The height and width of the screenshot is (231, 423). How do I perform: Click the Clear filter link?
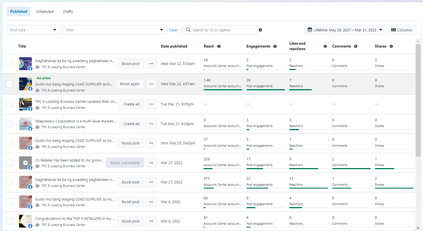173,30
